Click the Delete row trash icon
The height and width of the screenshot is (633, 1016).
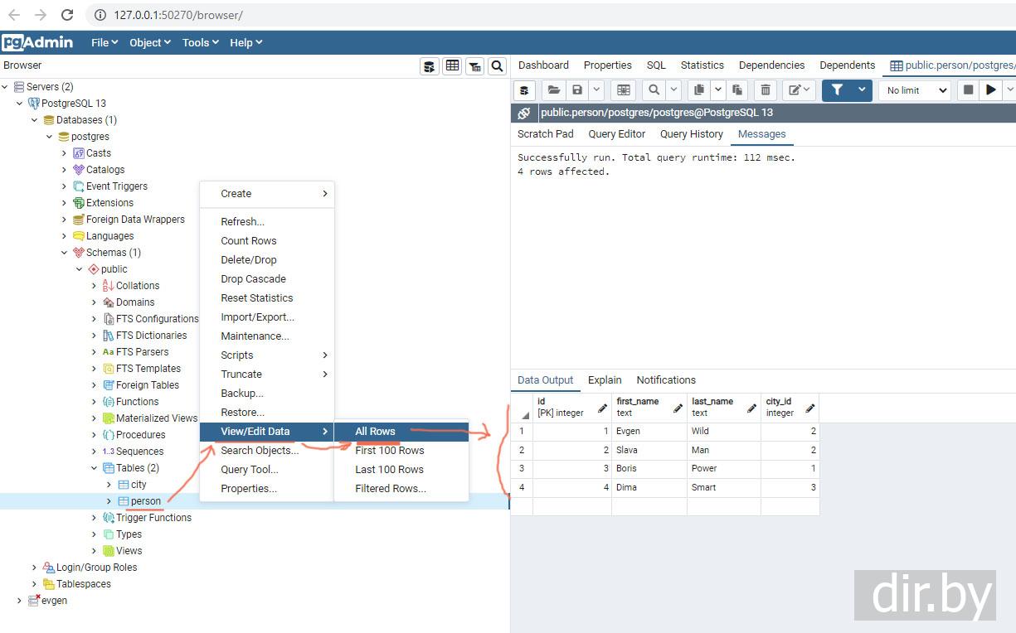click(x=766, y=90)
